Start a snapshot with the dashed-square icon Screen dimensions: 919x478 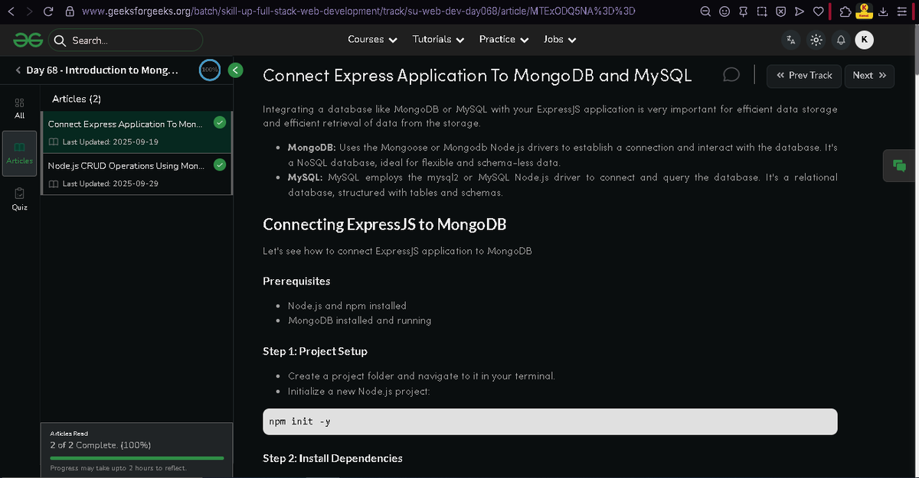[762, 11]
